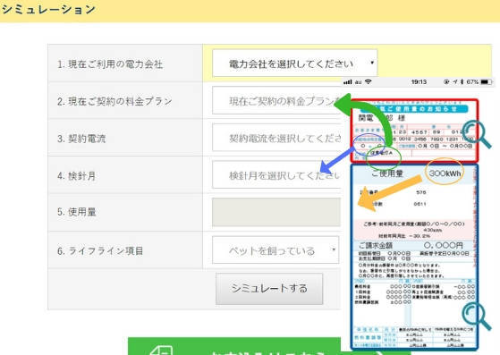The image size is (500, 355).
Task: Click the ご請求金額 text on bill
Action: [x=376, y=246]
